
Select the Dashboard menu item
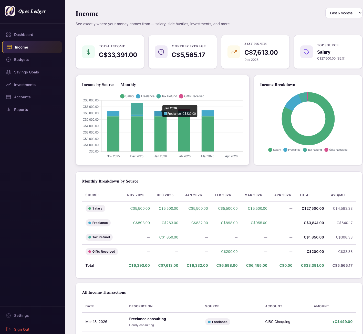point(24,34)
